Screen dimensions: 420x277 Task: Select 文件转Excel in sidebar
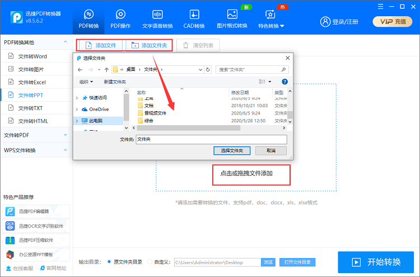point(36,82)
